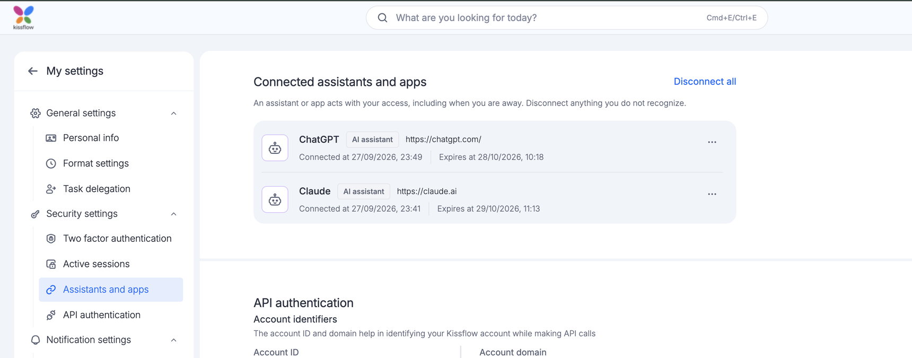
Task: Click the Account identifiers subheading
Action: click(x=295, y=319)
